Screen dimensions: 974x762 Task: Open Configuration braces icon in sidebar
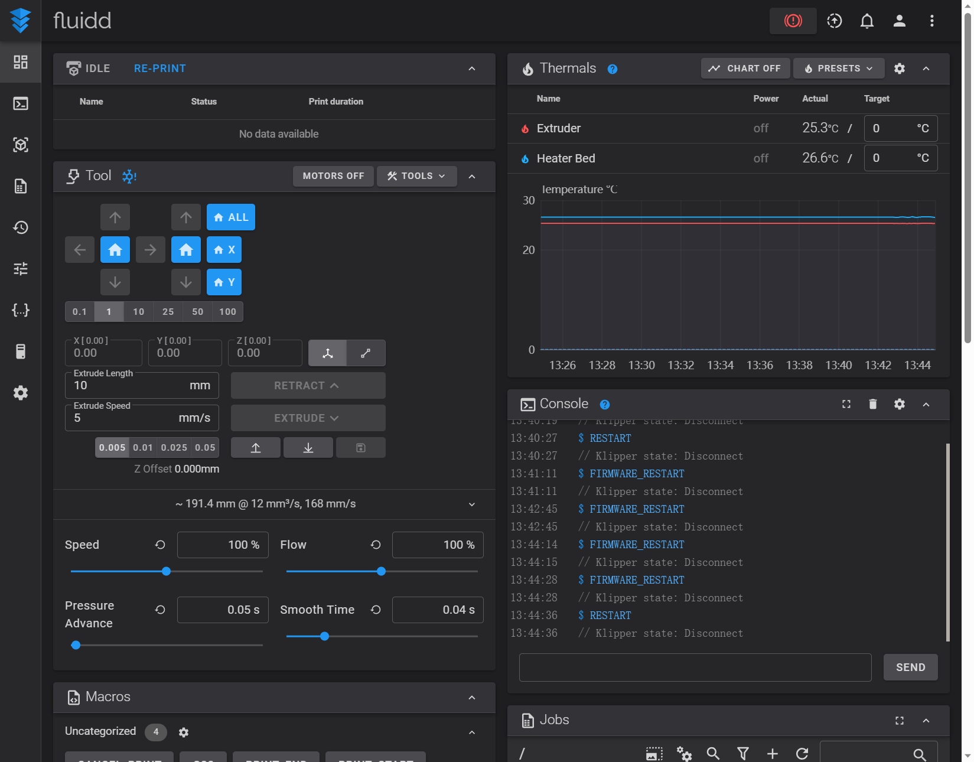pyautogui.click(x=21, y=310)
